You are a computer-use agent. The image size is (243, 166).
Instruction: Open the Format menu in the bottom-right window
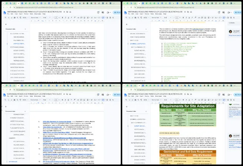[x=147, y=96]
